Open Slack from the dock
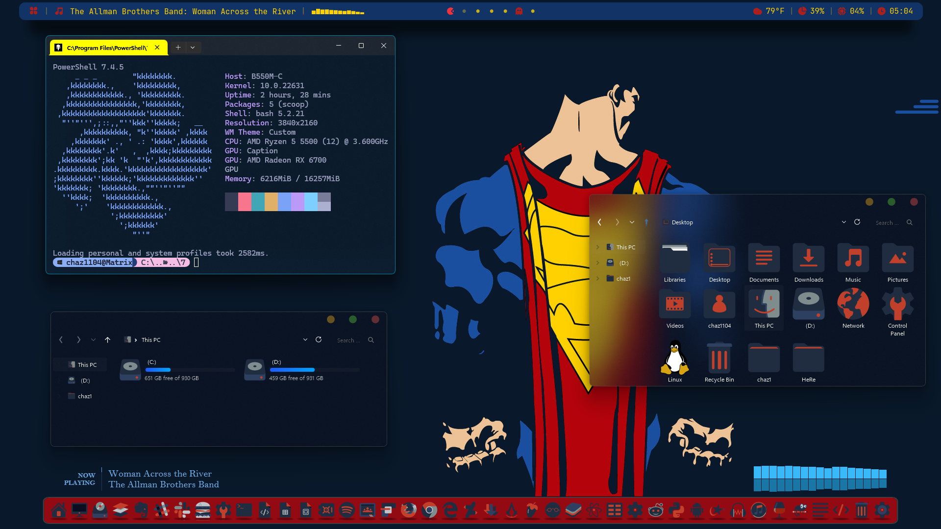This screenshot has height=529, width=941. 182,510
